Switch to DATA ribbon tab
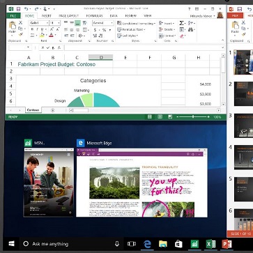Screen dimensions: 253x253 114,16
